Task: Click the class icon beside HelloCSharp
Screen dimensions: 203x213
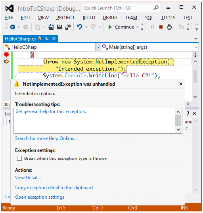Action: point(8,47)
